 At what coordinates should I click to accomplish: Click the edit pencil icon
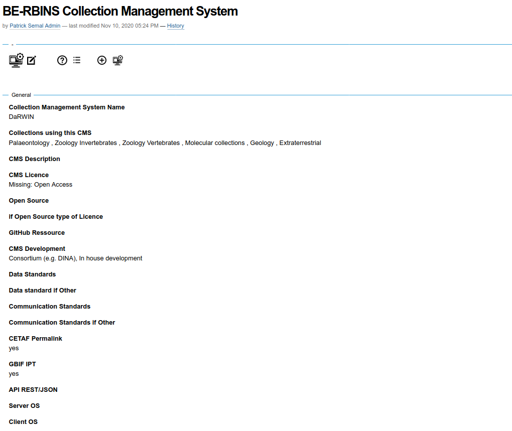(x=32, y=61)
